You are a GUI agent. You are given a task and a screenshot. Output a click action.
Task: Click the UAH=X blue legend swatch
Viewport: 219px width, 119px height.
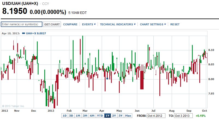pos(24,33)
